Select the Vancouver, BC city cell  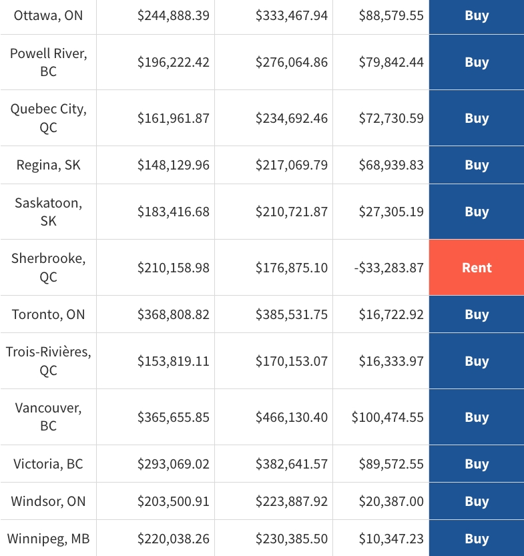[x=48, y=417]
